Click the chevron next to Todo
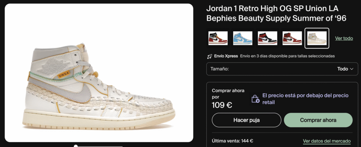 (351, 69)
